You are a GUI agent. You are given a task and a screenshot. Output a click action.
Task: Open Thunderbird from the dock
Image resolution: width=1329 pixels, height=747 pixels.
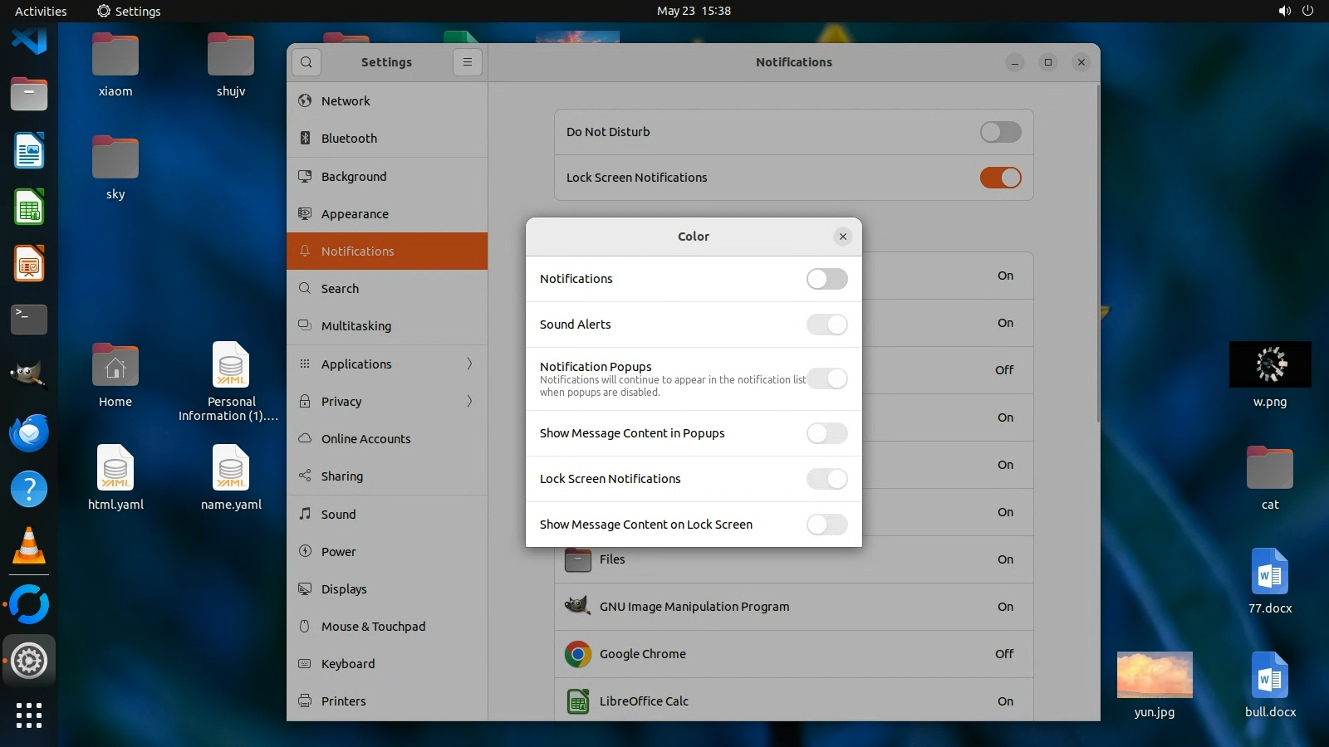click(x=29, y=432)
